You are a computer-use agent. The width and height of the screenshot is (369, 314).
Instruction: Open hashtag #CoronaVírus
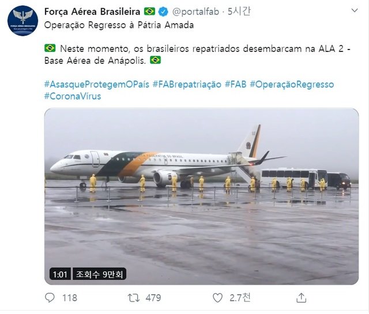[x=73, y=96]
